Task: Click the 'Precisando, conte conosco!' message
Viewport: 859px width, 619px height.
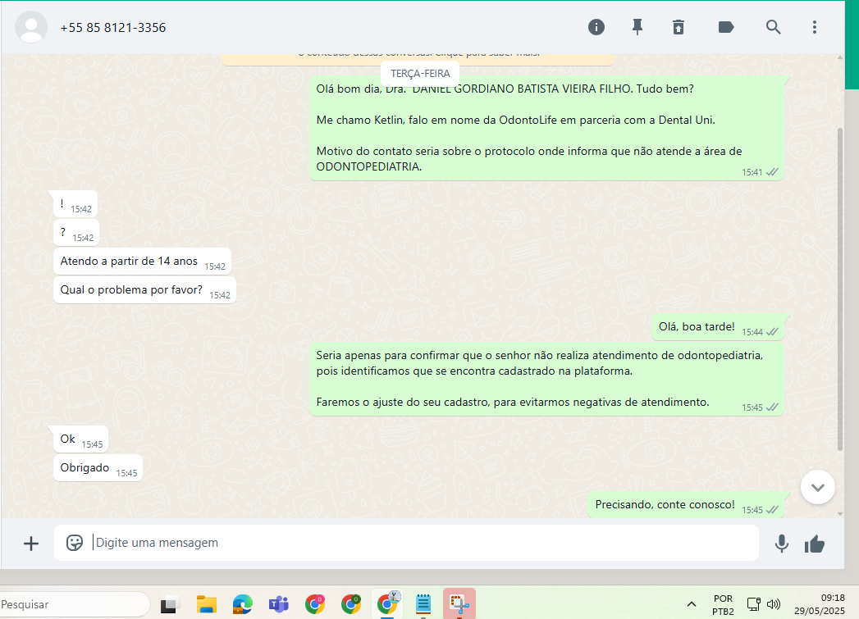Action: pyautogui.click(x=686, y=505)
